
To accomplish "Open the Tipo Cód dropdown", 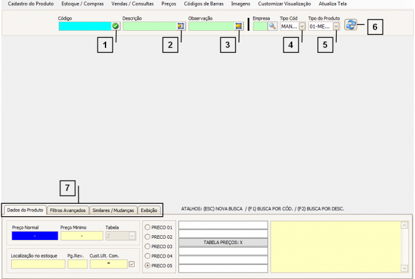I will coord(302,26).
